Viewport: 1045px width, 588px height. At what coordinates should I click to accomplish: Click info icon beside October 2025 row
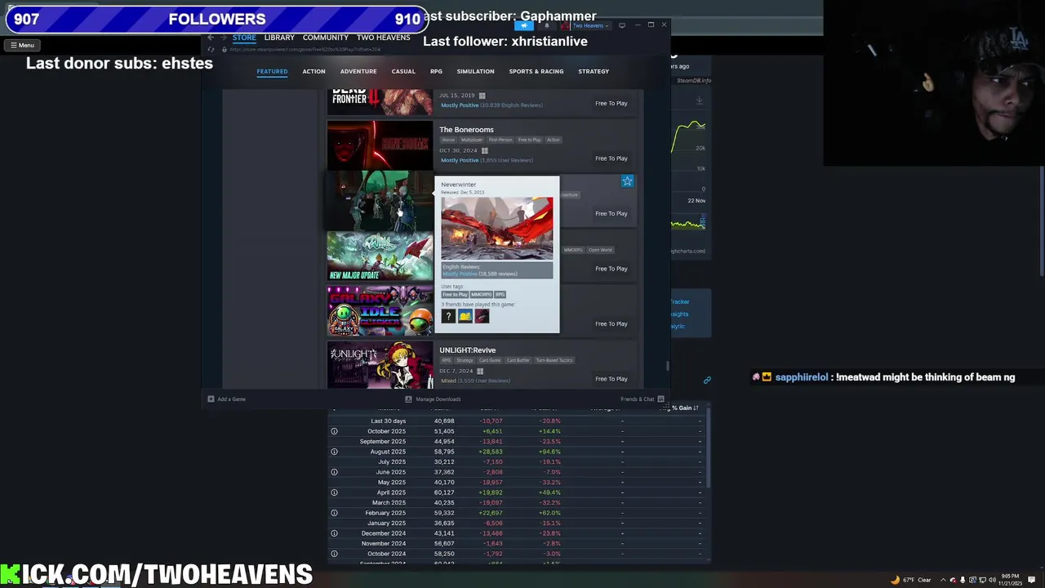tap(334, 431)
